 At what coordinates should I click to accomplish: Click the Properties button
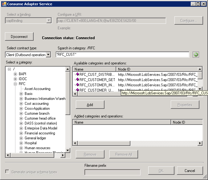tap(185, 105)
